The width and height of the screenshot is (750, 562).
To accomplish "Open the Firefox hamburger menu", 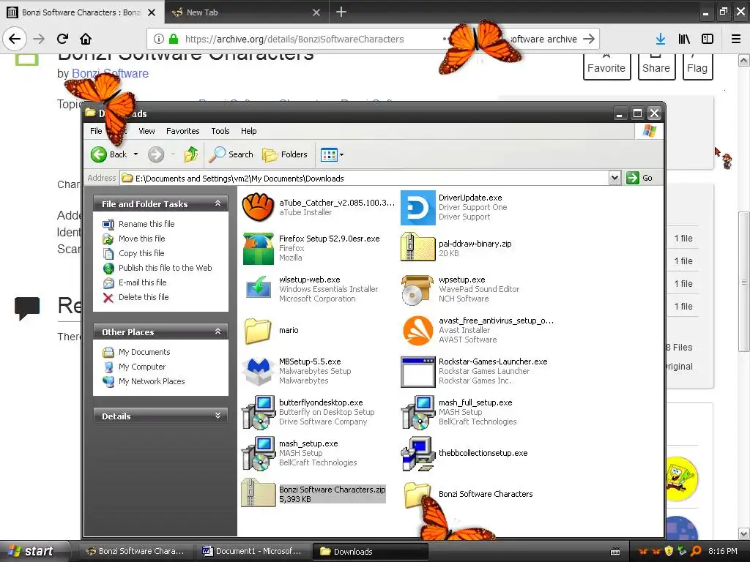I will pyautogui.click(x=736, y=39).
